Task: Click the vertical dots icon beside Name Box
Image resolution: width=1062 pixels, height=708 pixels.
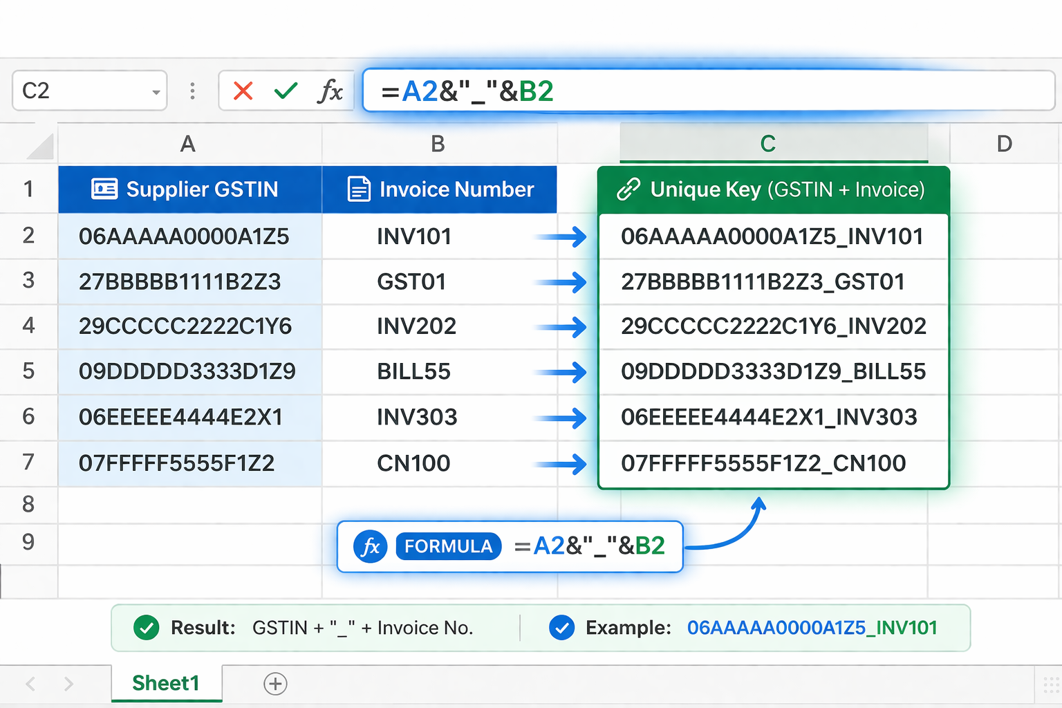Action: pyautogui.click(x=192, y=91)
